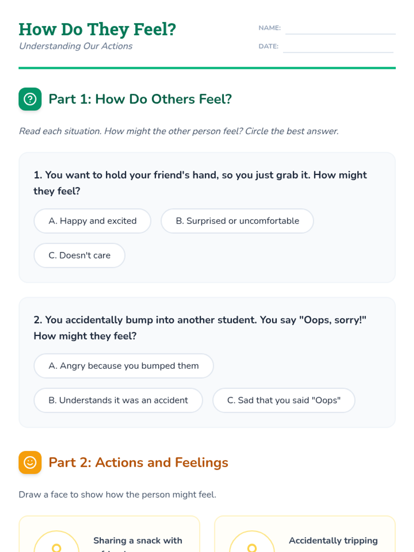Pick answer C. Doesn't care
This screenshot has width=414, height=552.
[x=79, y=255]
